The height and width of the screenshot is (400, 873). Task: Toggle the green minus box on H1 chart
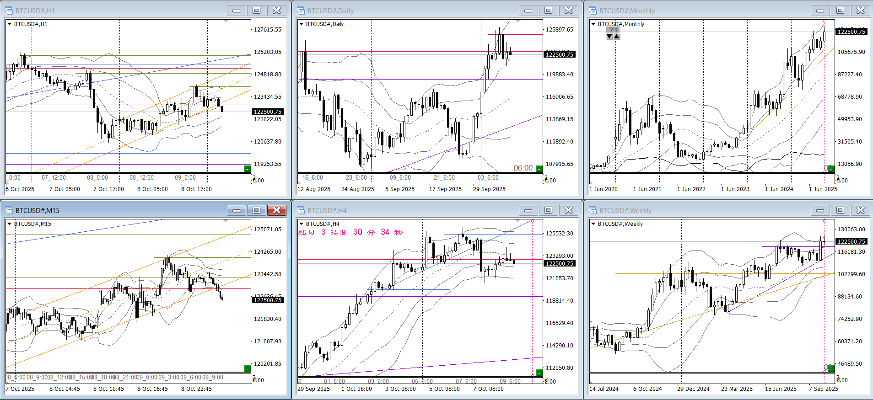(247, 169)
